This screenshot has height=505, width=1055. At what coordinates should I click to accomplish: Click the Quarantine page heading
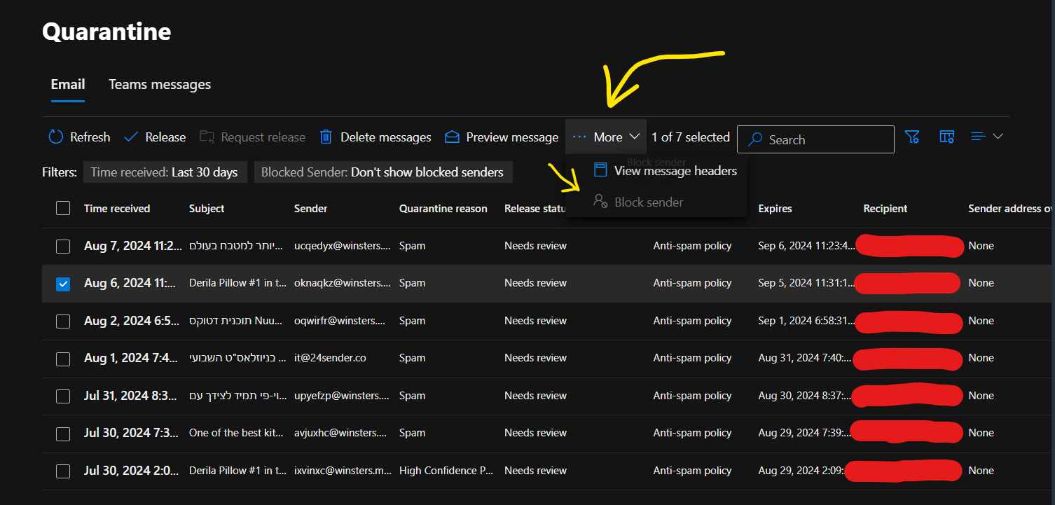coord(106,32)
